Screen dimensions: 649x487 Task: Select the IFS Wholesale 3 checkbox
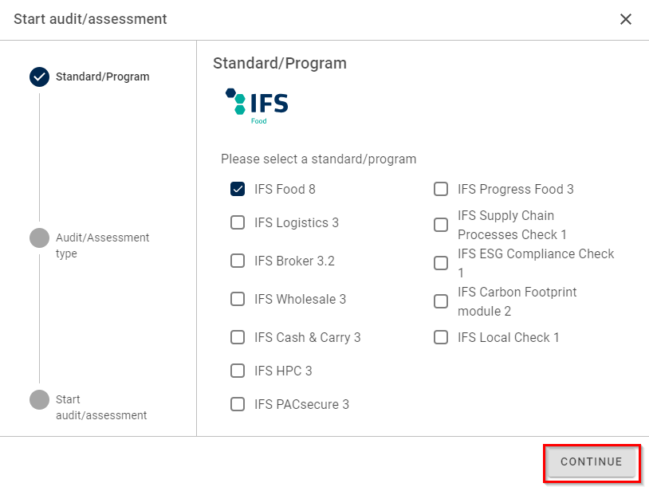(x=238, y=299)
